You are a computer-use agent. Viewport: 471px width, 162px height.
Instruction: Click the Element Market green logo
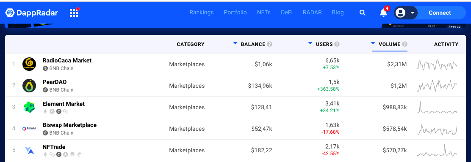tap(29, 107)
